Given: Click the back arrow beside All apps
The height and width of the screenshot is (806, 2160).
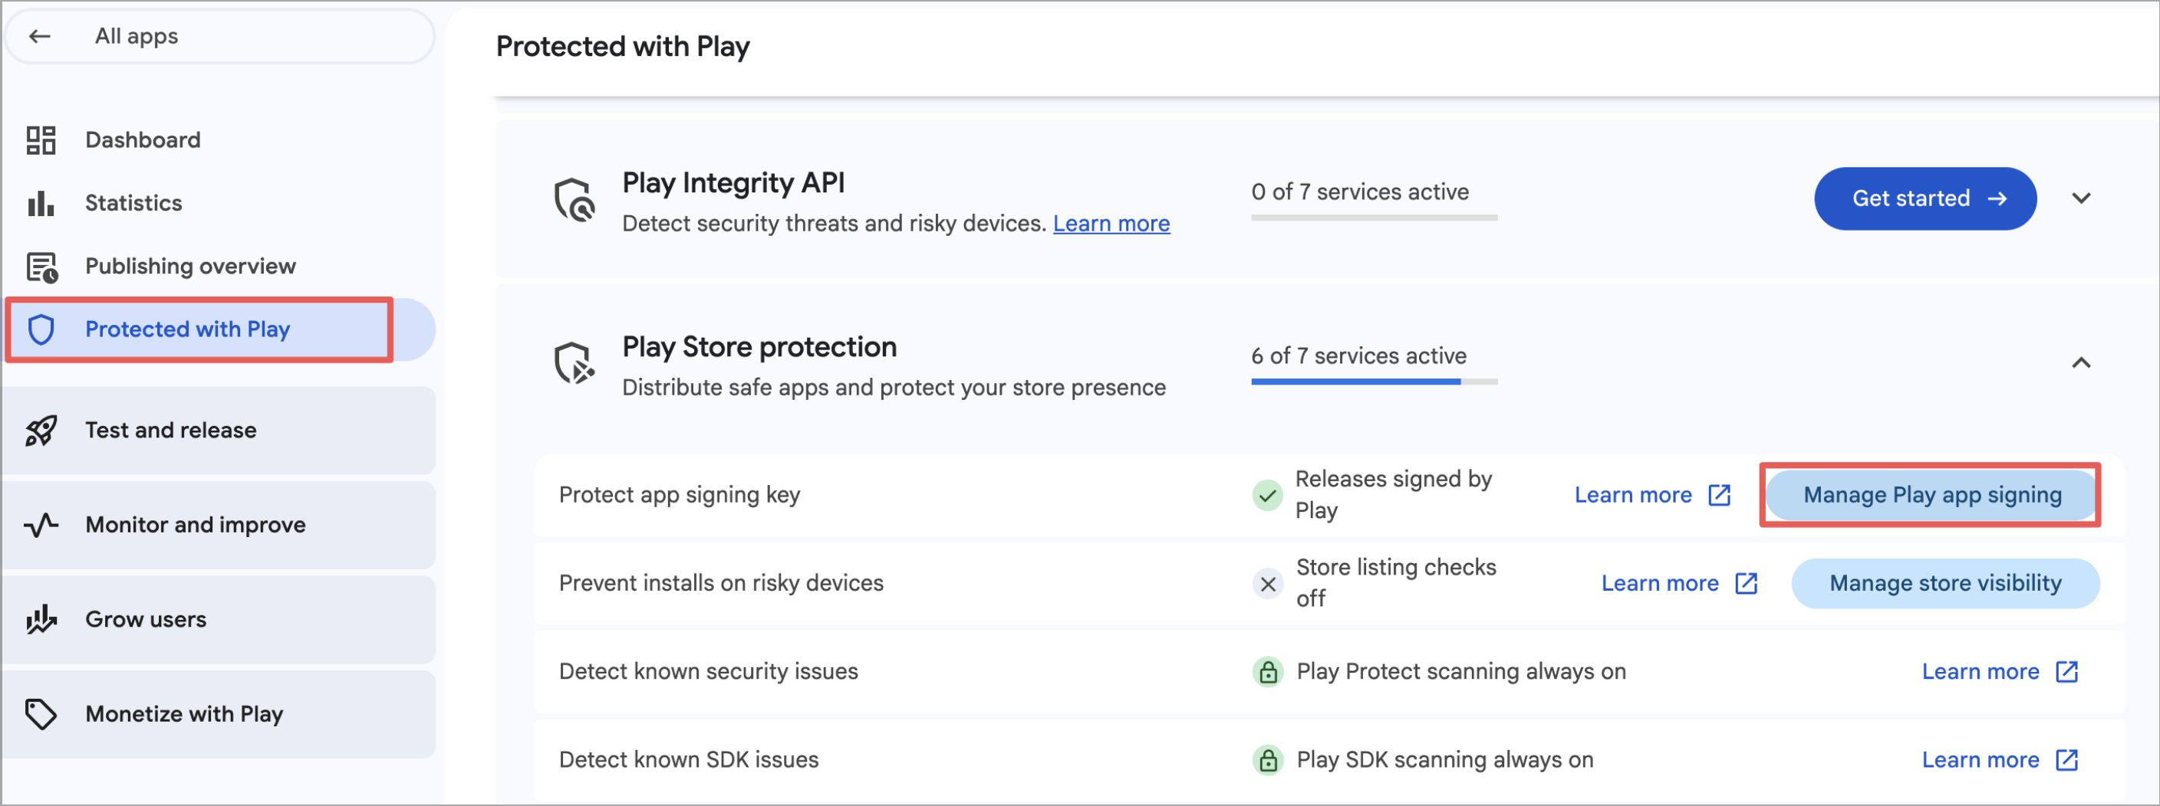Looking at the screenshot, I should pos(39,36).
